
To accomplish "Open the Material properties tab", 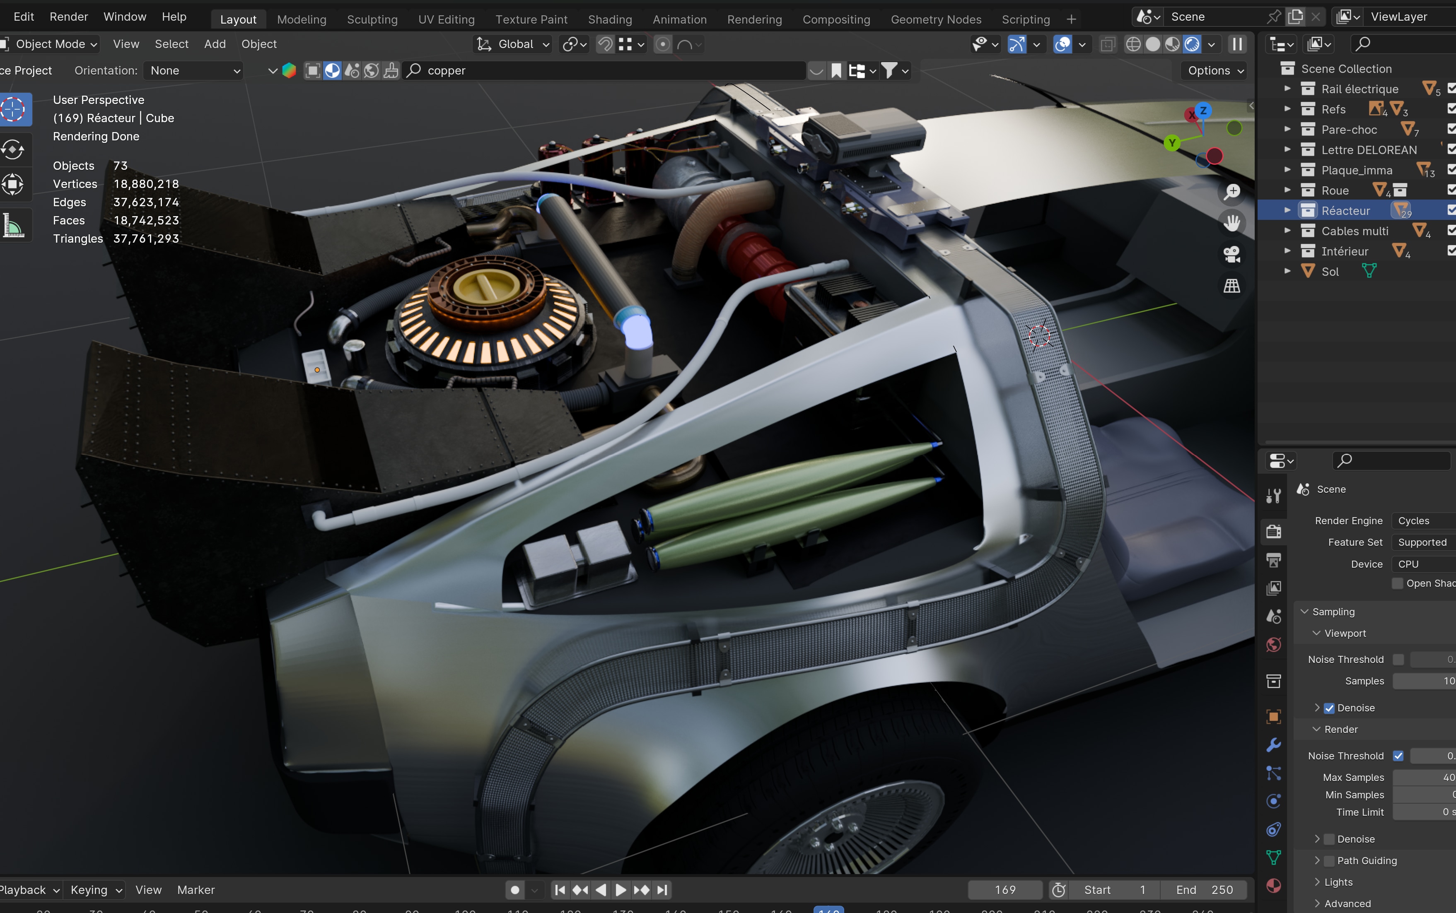I will click(x=1274, y=886).
